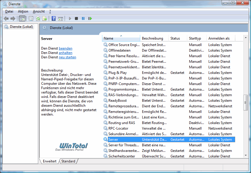
Task: Click the scrollbar down arrow
Action: click(245, 155)
